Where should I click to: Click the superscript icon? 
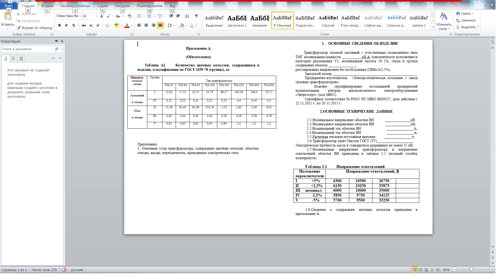[98, 25]
